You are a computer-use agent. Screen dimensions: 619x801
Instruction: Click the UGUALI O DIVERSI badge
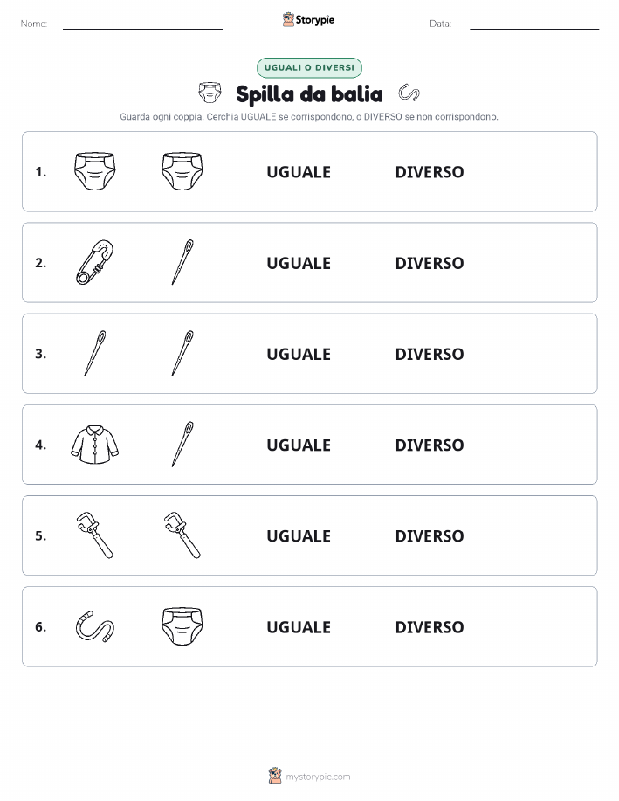(309, 67)
